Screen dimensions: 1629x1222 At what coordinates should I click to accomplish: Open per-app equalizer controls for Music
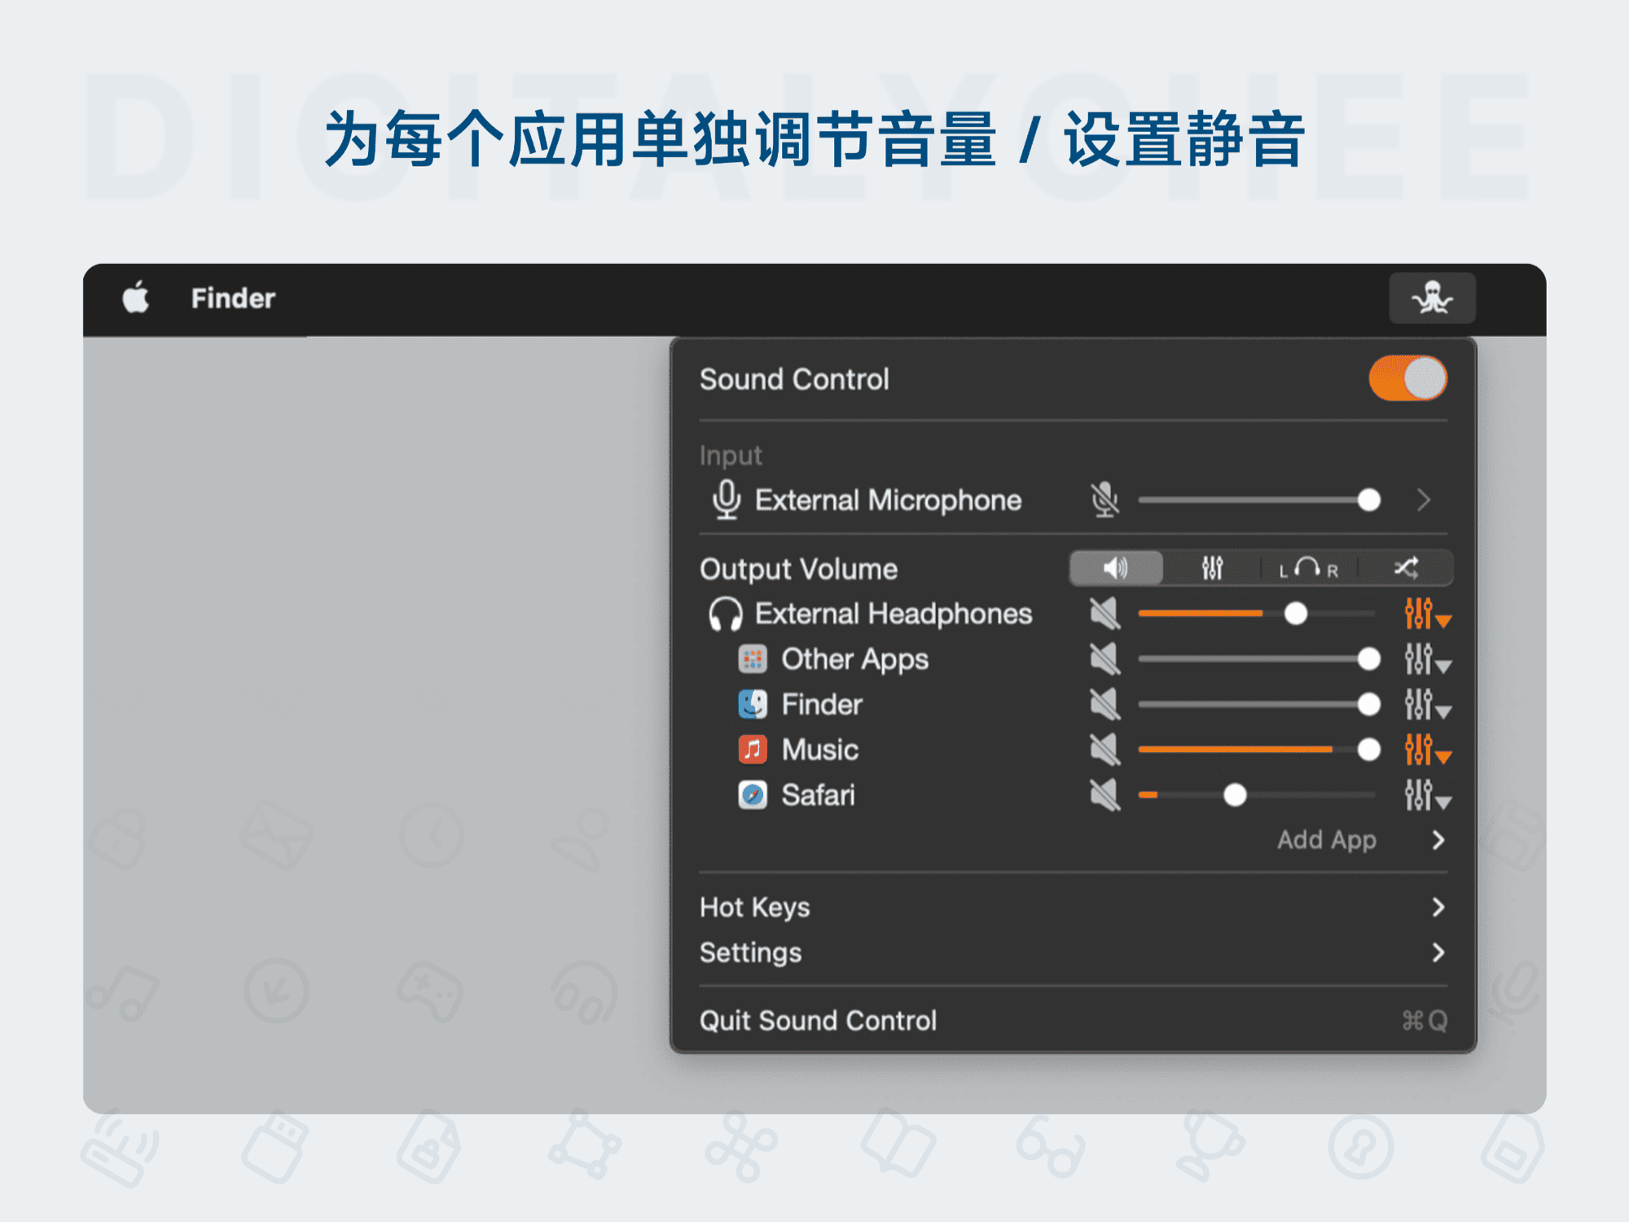tap(1419, 750)
